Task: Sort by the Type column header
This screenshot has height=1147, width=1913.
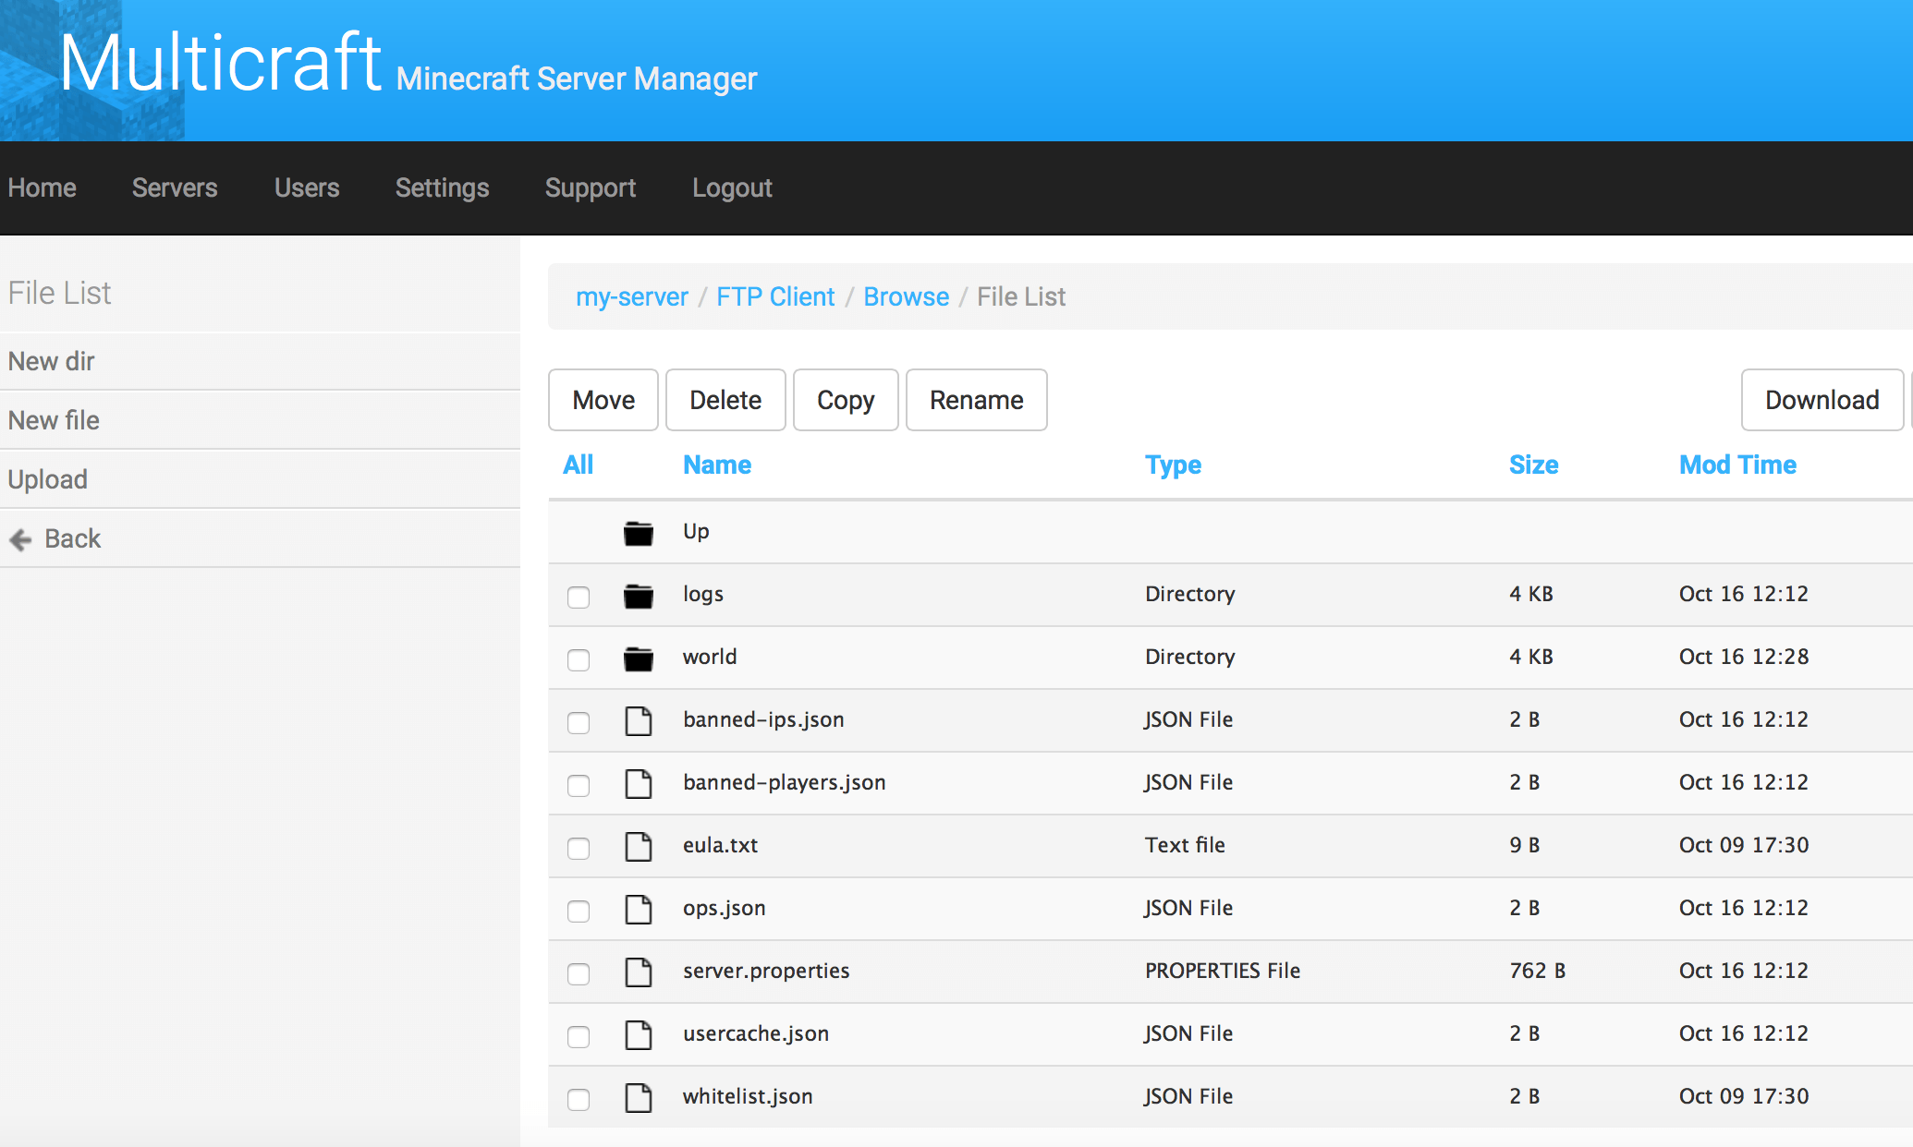Action: 1174,465
